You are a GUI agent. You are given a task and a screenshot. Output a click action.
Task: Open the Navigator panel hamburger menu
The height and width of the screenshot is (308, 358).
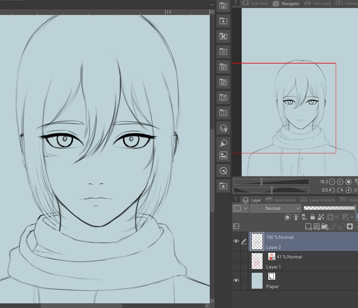pyautogui.click(x=236, y=3)
